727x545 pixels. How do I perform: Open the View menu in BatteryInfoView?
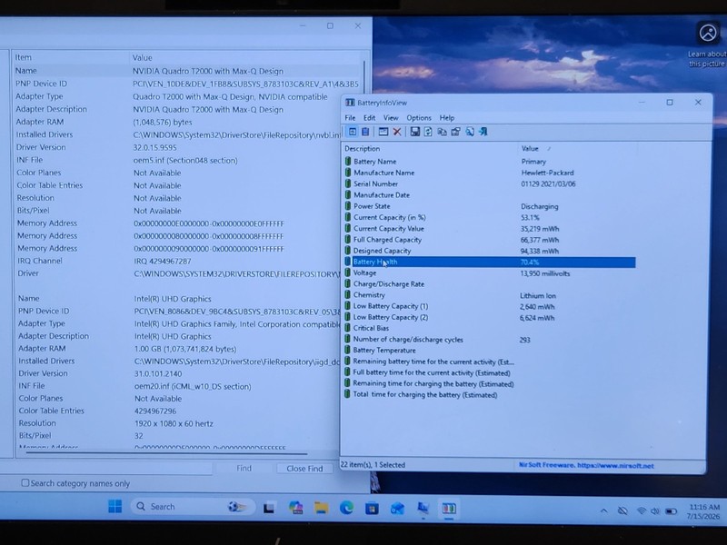point(391,118)
